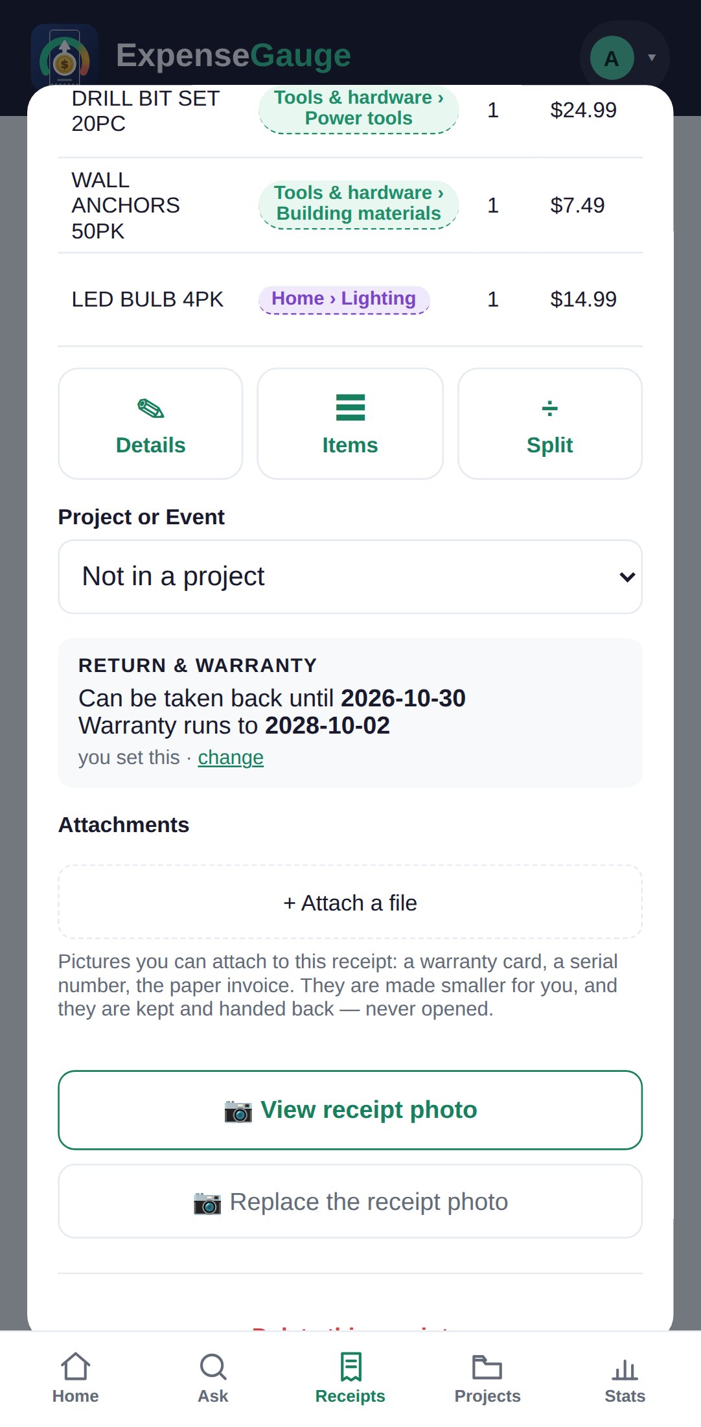Click the user avatar A

click(x=612, y=58)
